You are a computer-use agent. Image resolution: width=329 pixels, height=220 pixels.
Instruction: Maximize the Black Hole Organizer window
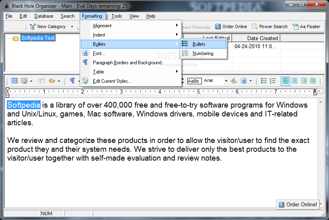point(302,4)
